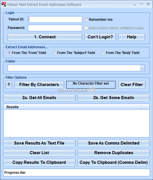The width and height of the screenshot is (153, 180).
Task: Expand the Folder dropdown arrow
Action: pyautogui.click(x=142, y=68)
